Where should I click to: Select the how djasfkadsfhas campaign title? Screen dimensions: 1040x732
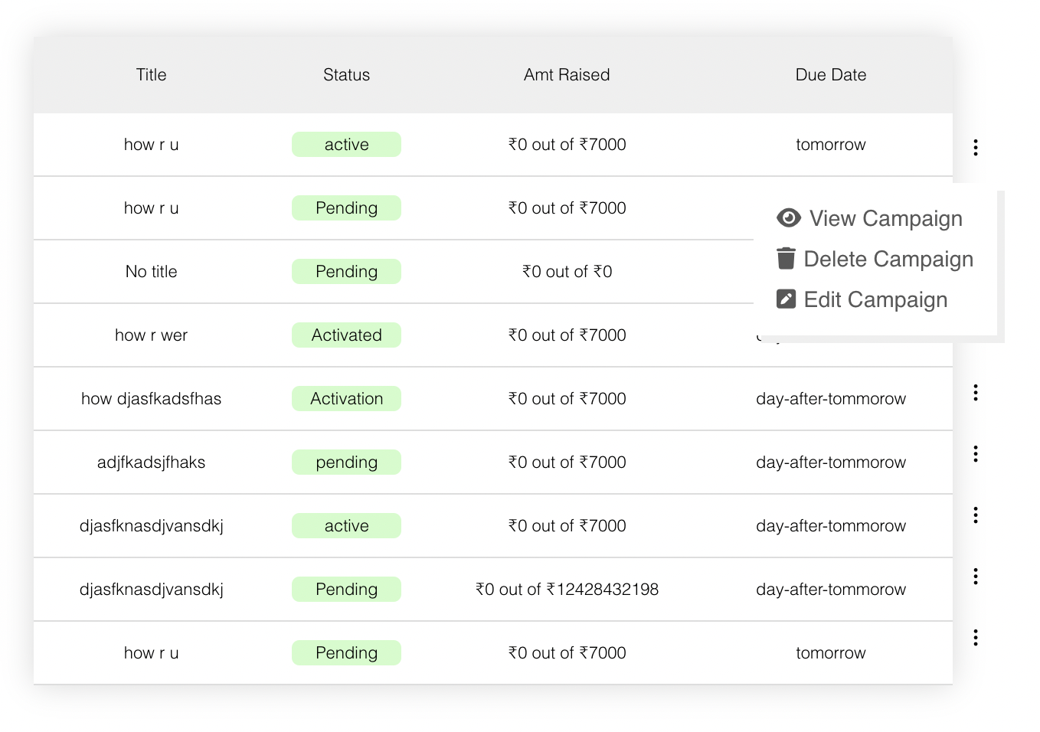tap(151, 399)
